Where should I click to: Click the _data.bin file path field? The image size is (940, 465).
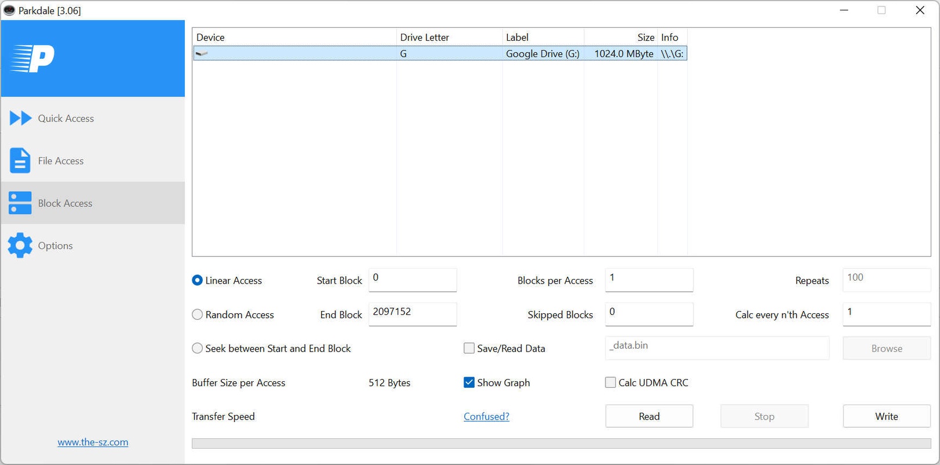[717, 348]
